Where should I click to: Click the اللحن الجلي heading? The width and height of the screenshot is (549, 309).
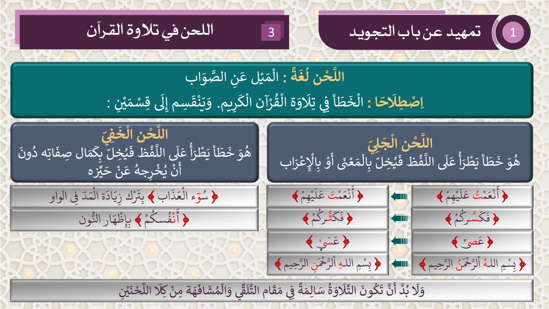pyautogui.click(x=400, y=142)
